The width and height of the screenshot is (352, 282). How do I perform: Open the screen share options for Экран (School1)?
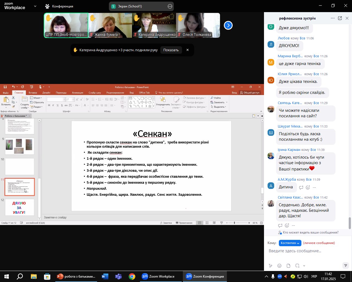click(170, 6)
